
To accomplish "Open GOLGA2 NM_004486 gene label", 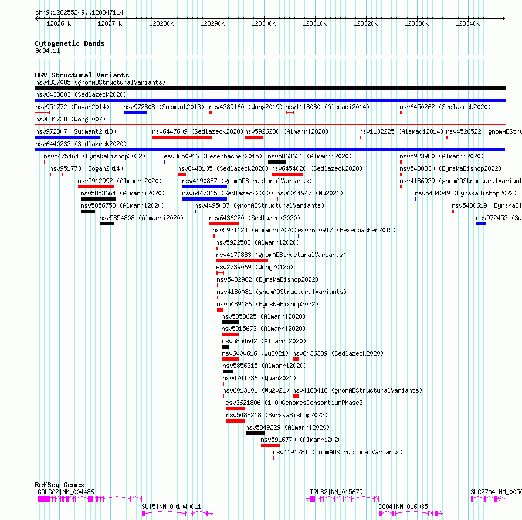I will point(66,492).
